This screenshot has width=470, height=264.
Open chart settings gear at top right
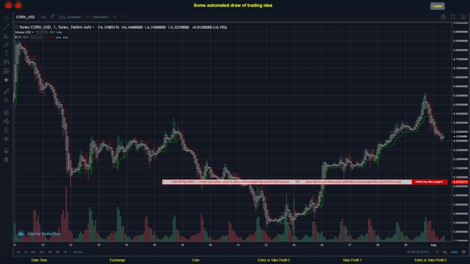click(443, 17)
